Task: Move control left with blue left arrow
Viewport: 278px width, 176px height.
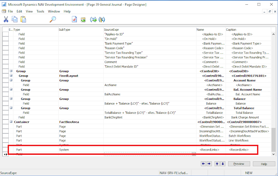Action: pyautogui.click(x=203, y=164)
